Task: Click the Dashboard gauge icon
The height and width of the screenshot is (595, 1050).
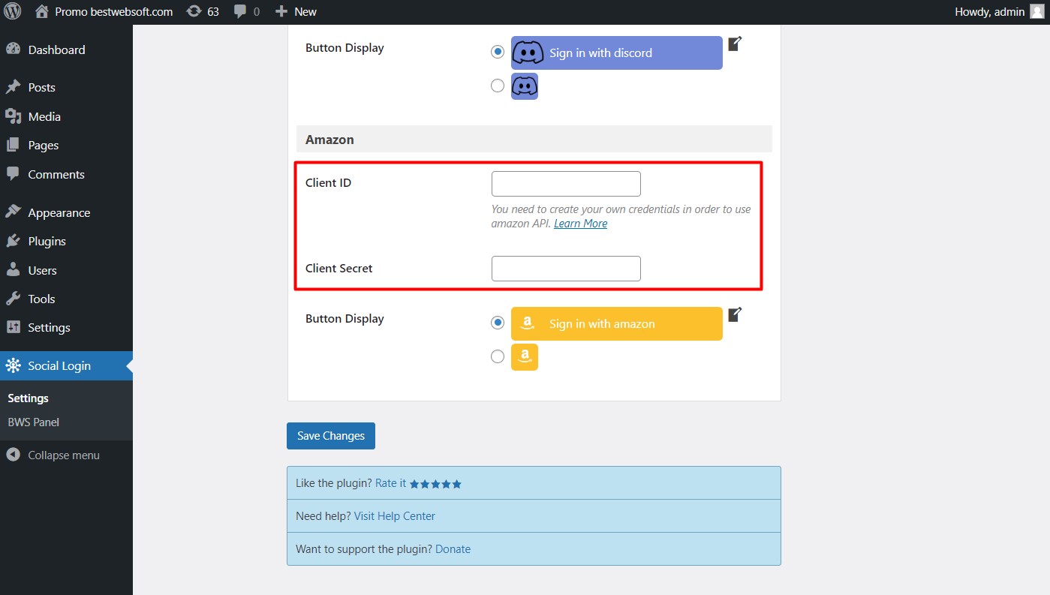Action: (x=13, y=50)
